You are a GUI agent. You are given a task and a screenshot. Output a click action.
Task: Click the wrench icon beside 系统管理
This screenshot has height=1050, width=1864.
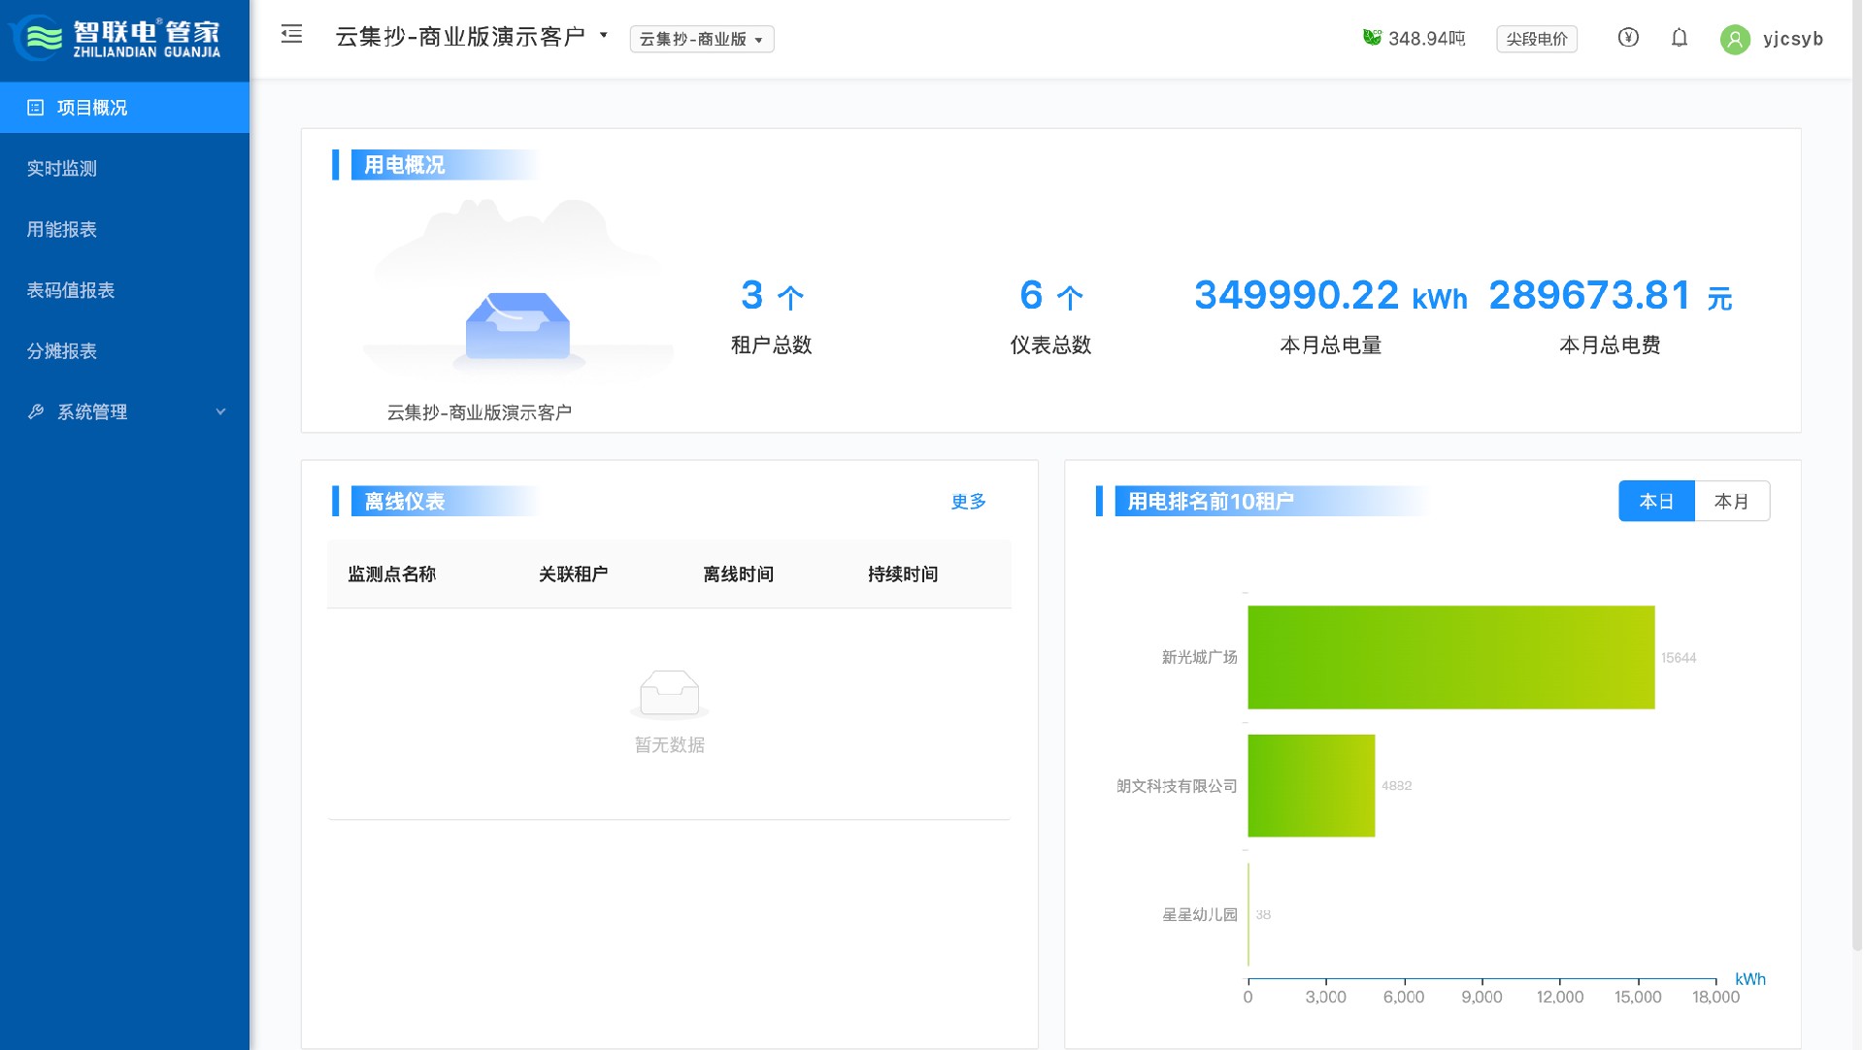tap(36, 411)
